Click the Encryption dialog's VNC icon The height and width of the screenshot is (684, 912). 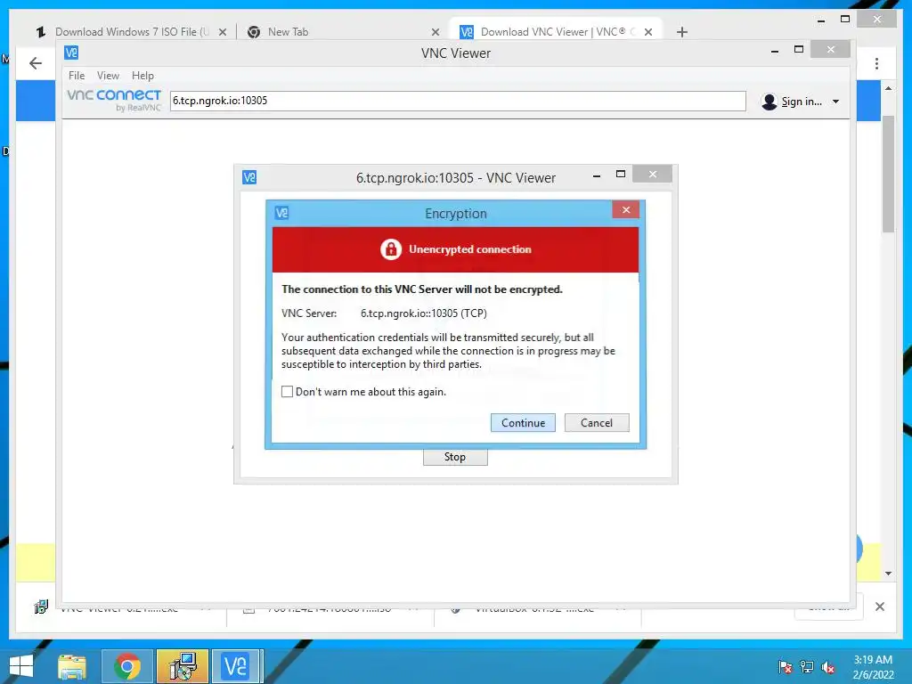(281, 213)
